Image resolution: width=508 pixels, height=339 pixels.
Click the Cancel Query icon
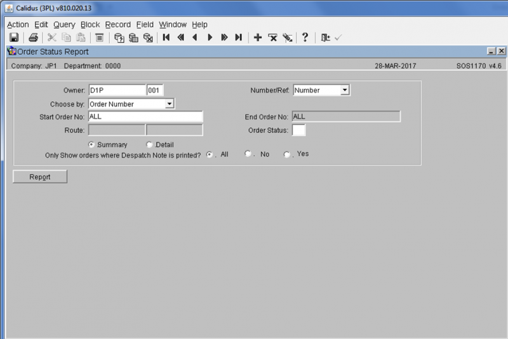[x=148, y=37]
